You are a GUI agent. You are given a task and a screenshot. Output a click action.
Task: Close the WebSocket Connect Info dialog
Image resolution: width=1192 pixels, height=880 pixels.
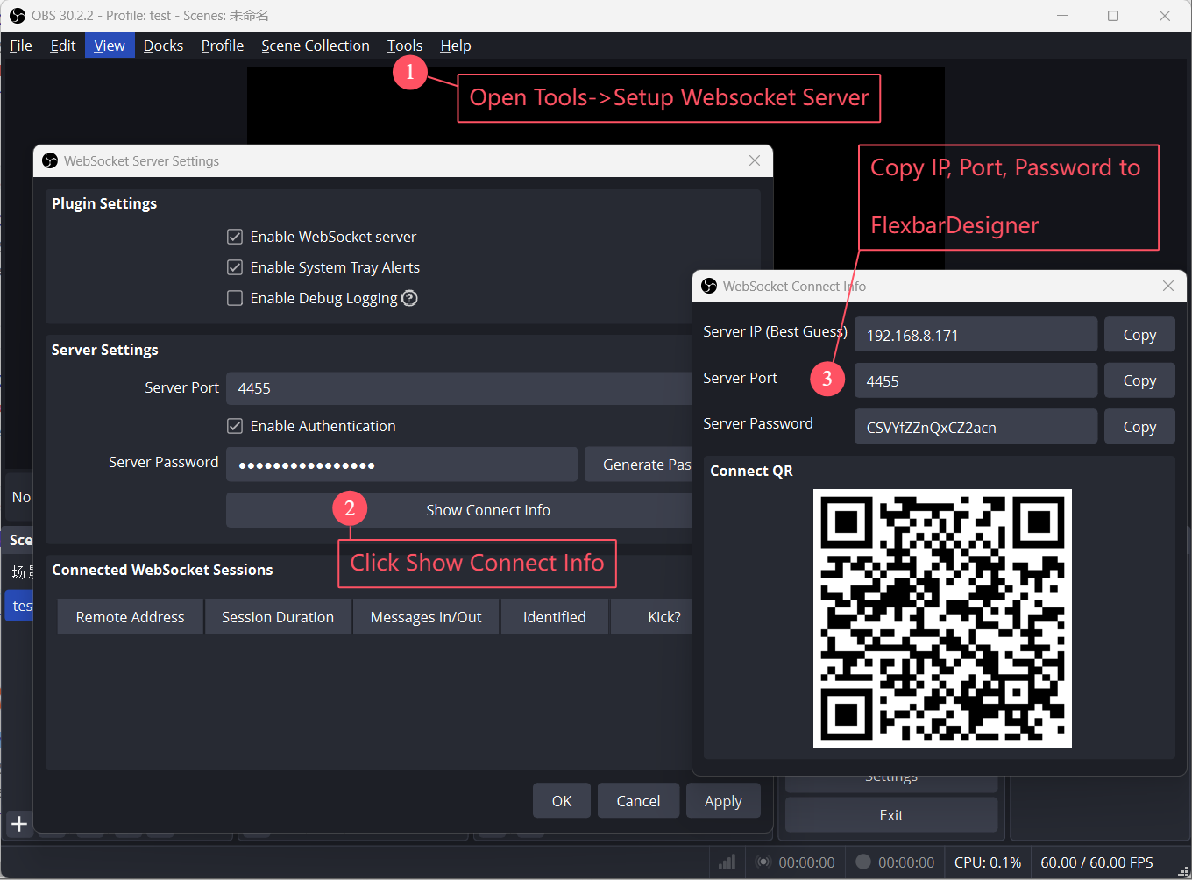tap(1167, 286)
